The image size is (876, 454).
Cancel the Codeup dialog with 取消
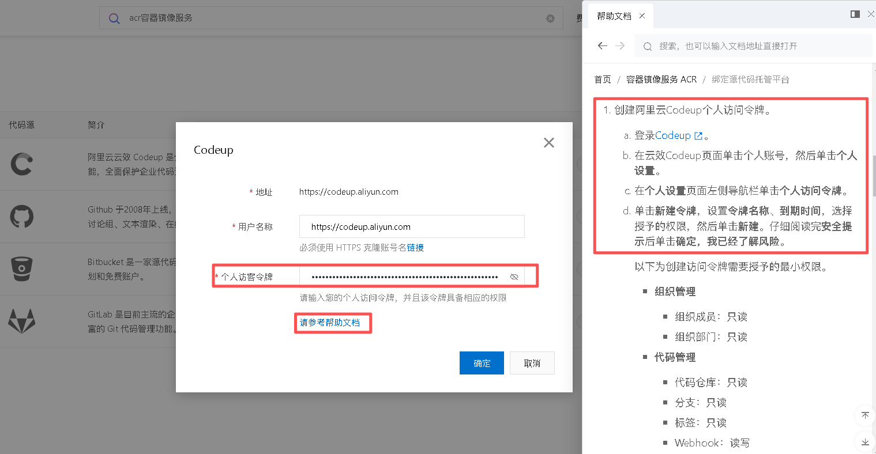coord(532,362)
